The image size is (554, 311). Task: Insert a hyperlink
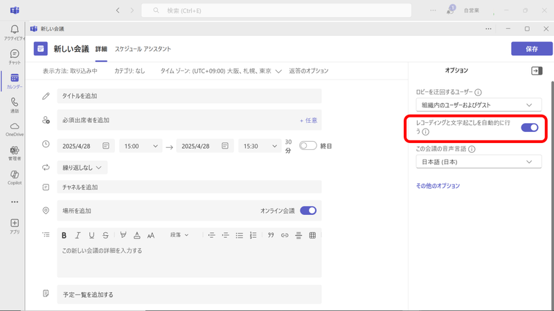pyautogui.click(x=285, y=235)
